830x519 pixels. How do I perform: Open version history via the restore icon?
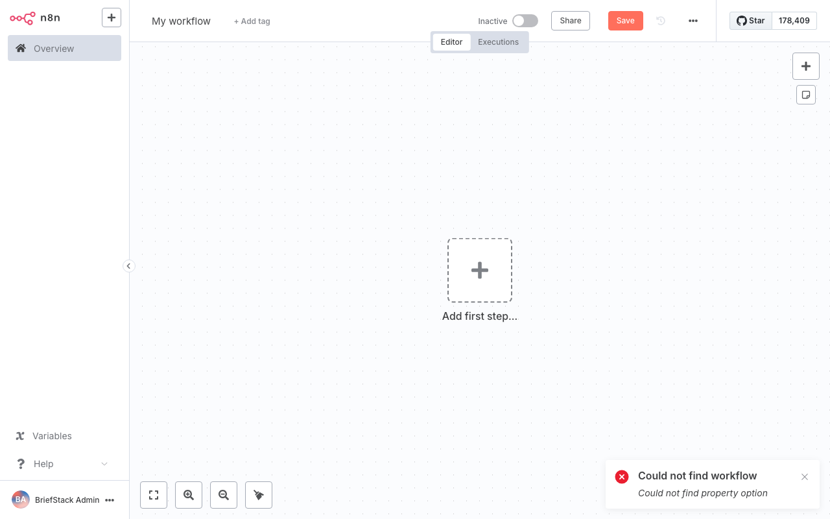coord(660,21)
